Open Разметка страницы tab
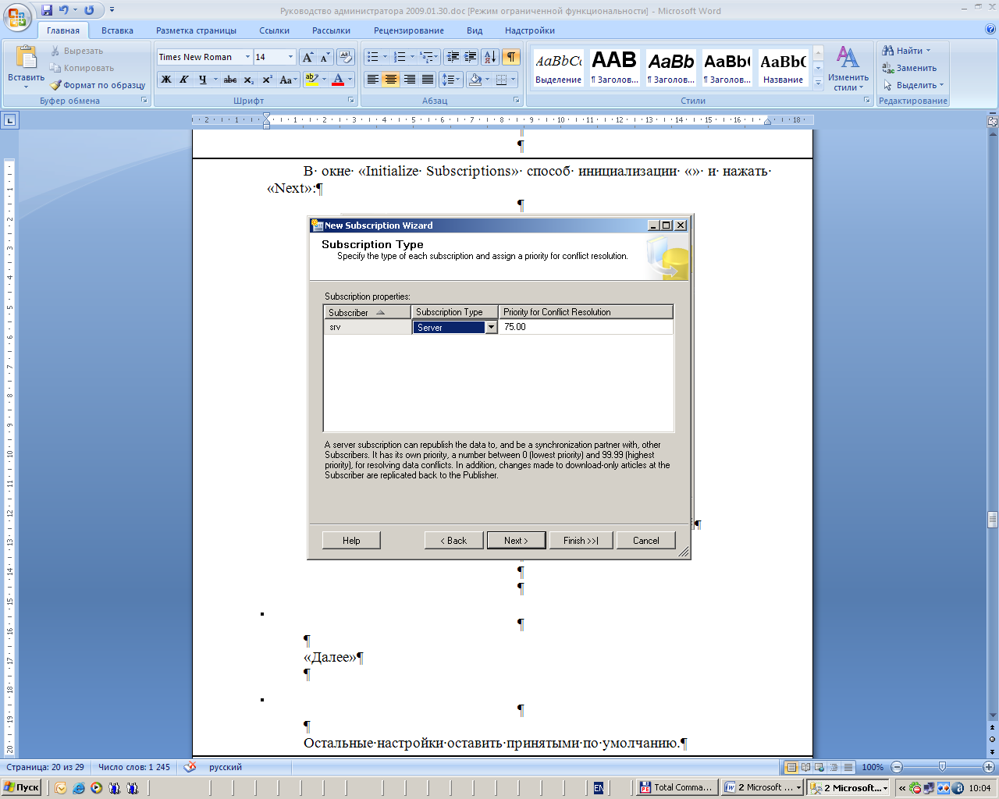This screenshot has height=799, width=999. tap(196, 30)
